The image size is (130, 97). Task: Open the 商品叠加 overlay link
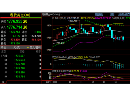tap(99, 14)
